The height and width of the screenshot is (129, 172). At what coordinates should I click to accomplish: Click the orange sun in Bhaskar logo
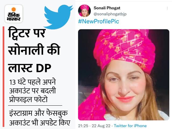click(x=14, y=9)
